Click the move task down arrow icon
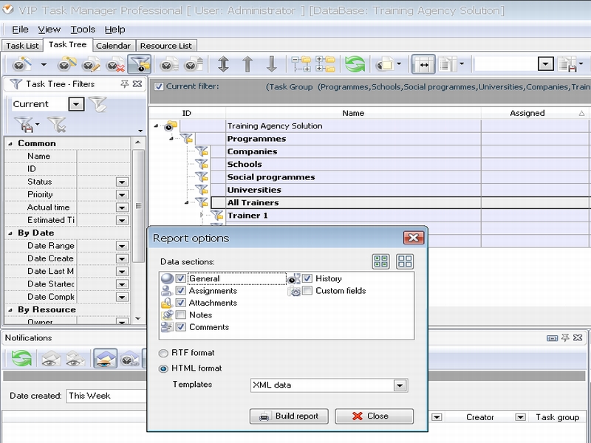This screenshot has height=443, width=591. (x=271, y=64)
